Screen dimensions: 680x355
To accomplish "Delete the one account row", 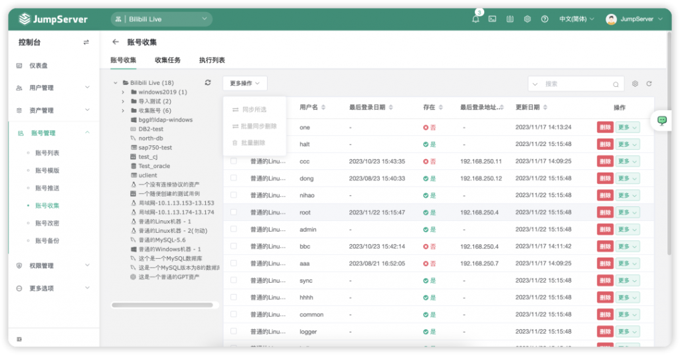I will pyautogui.click(x=605, y=127).
